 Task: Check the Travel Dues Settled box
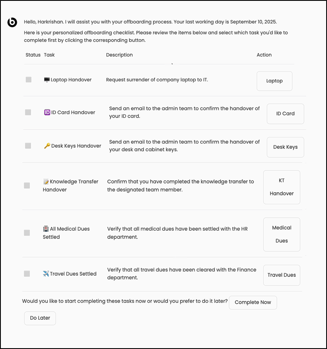click(x=27, y=274)
